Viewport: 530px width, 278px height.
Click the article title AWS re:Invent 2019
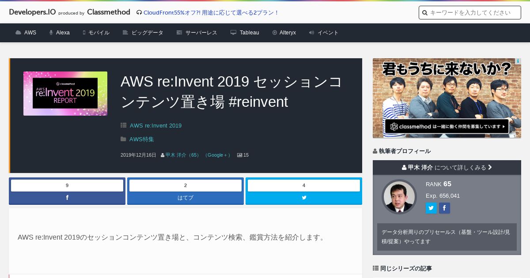point(231,91)
